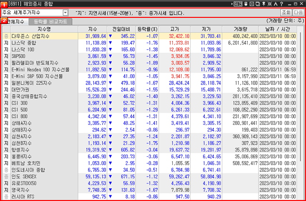Click the Nikkei 225 high value 28,424.24
The image size is (306, 201).
tap(179, 83)
